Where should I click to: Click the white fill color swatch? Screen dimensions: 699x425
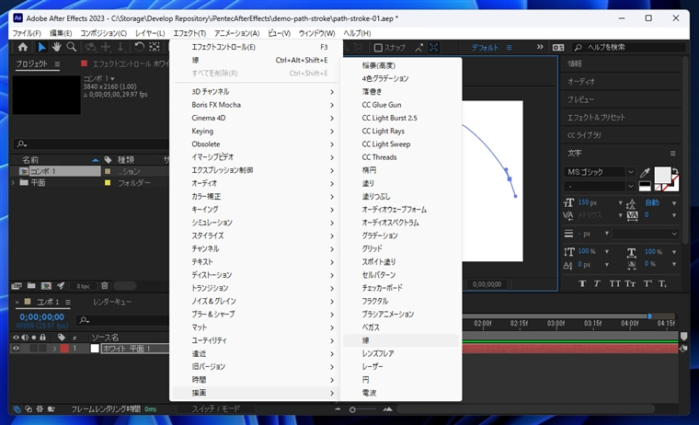[662, 175]
